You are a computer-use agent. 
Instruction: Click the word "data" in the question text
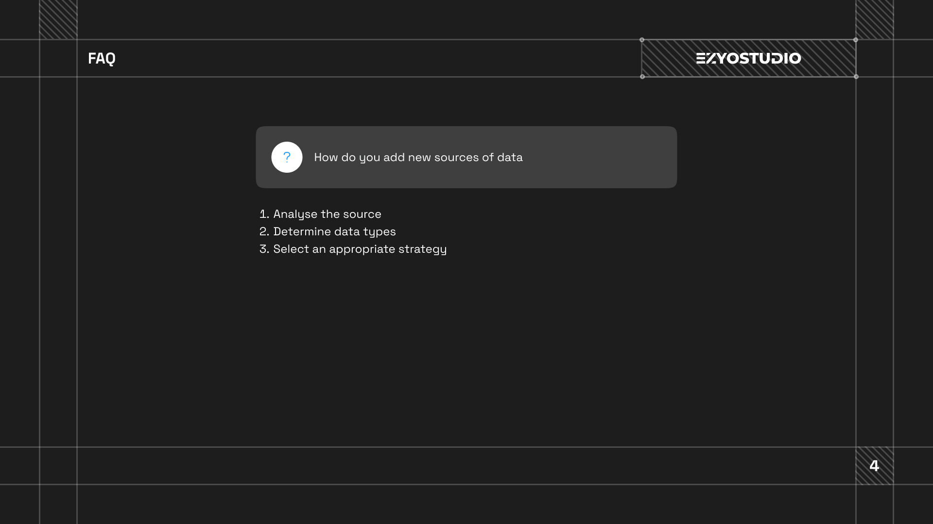pyautogui.click(x=510, y=157)
